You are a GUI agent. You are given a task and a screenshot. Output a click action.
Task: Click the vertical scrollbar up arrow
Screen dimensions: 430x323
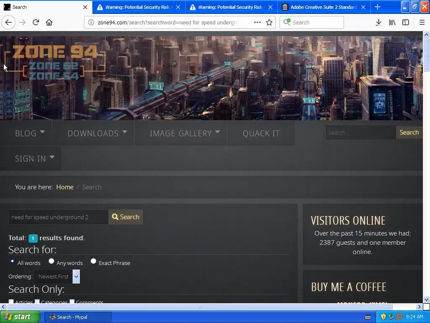tap(427, 34)
